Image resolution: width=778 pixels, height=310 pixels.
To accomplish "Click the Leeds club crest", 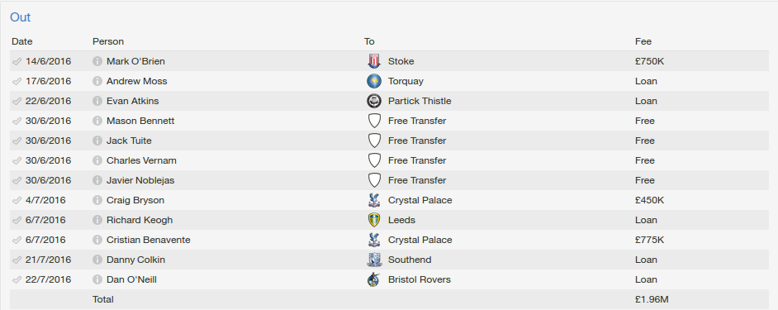I will click(x=373, y=220).
